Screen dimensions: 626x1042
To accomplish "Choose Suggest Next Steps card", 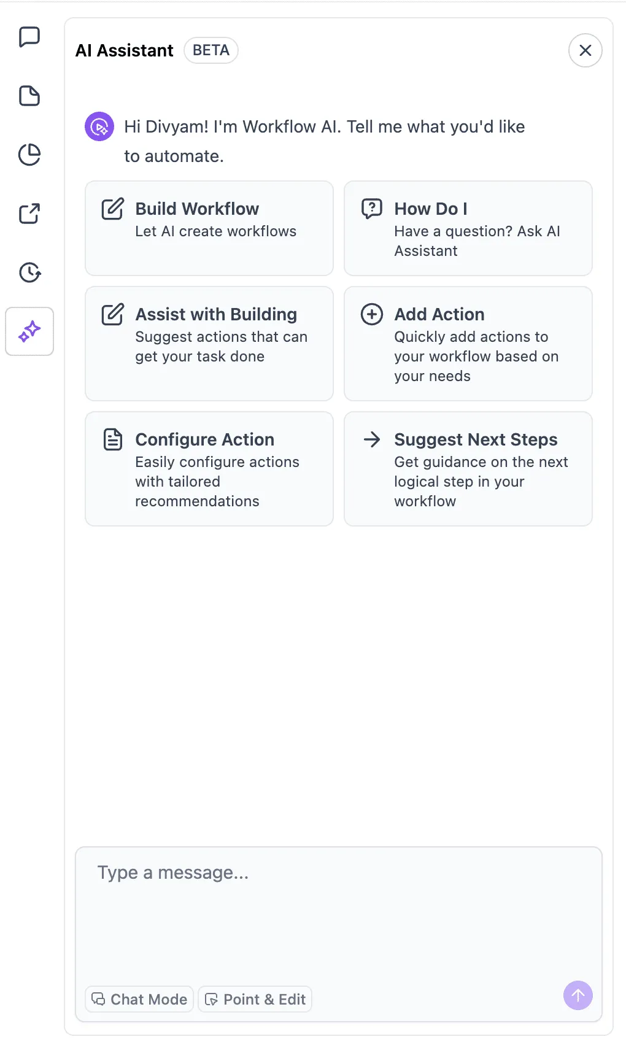I will [468, 468].
